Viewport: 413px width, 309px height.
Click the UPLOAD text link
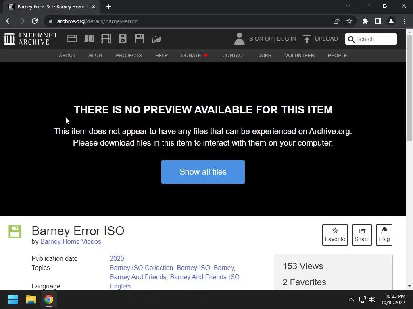point(326,39)
